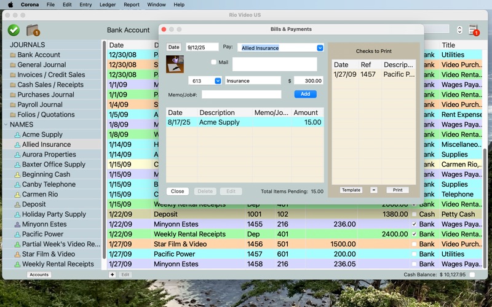This screenshot has width=492, height=307.
Task: Click the Date button in Bills & Payments
Action: point(173,47)
